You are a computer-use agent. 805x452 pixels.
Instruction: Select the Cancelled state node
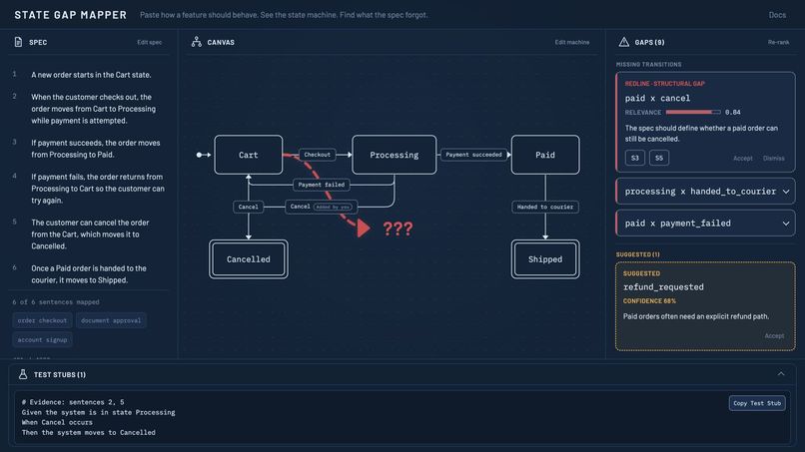click(249, 259)
